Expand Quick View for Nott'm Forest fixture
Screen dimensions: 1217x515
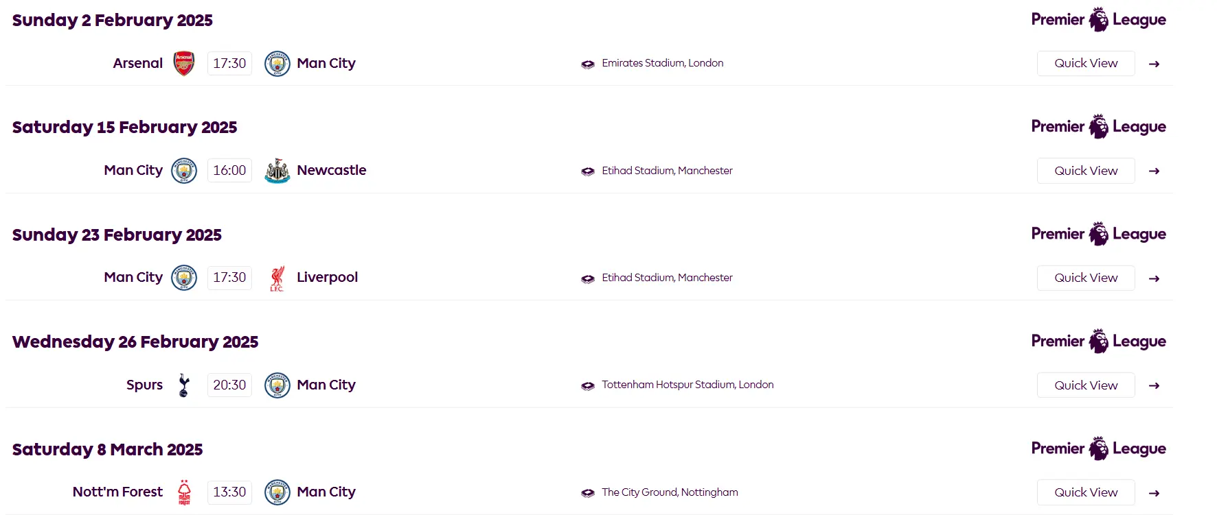(x=1086, y=492)
